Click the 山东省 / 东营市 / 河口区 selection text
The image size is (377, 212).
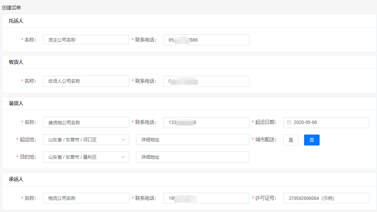click(x=73, y=140)
